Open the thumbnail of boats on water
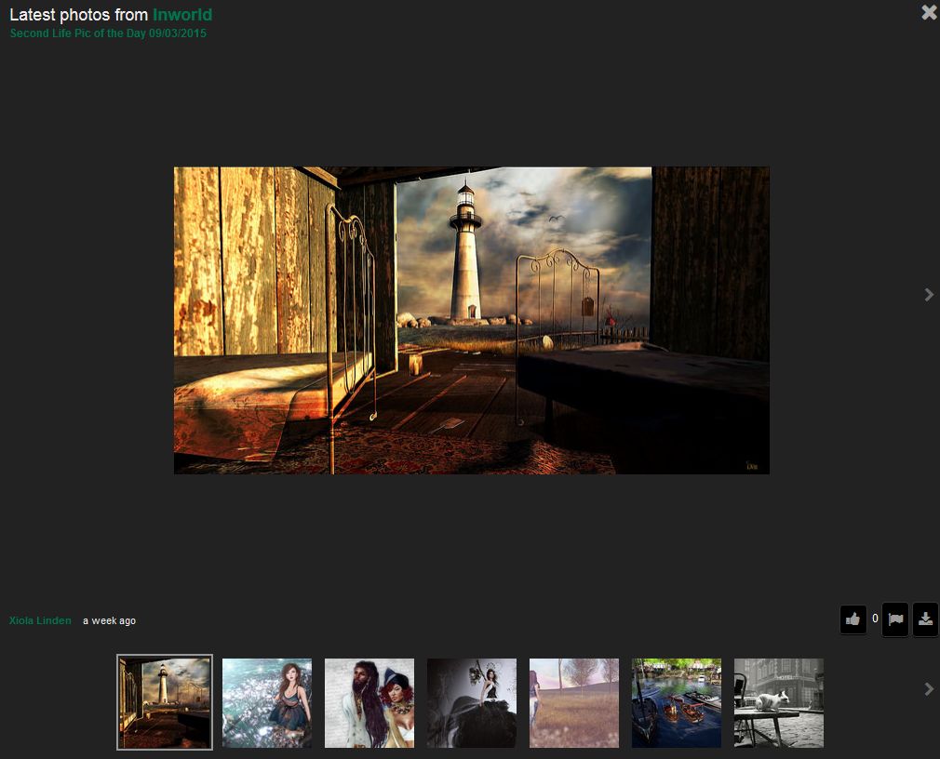The height and width of the screenshot is (759, 940). coord(677,702)
